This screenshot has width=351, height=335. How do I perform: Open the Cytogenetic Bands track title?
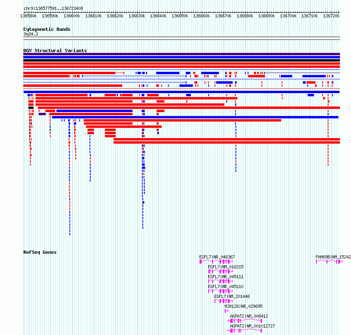click(x=47, y=29)
